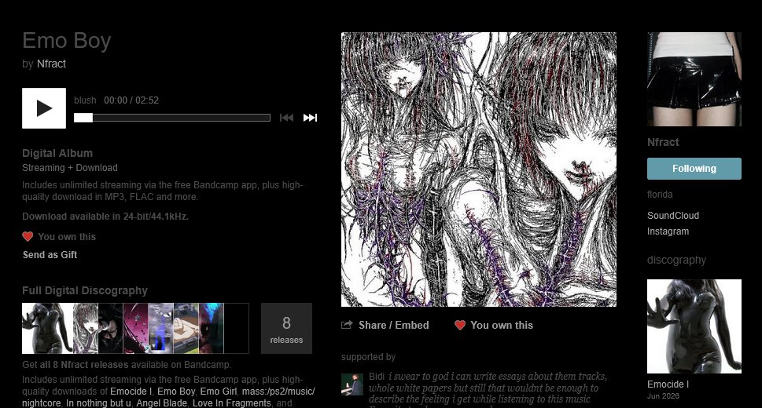Click the florida location text
This screenshot has width=762, height=408.
[660, 195]
